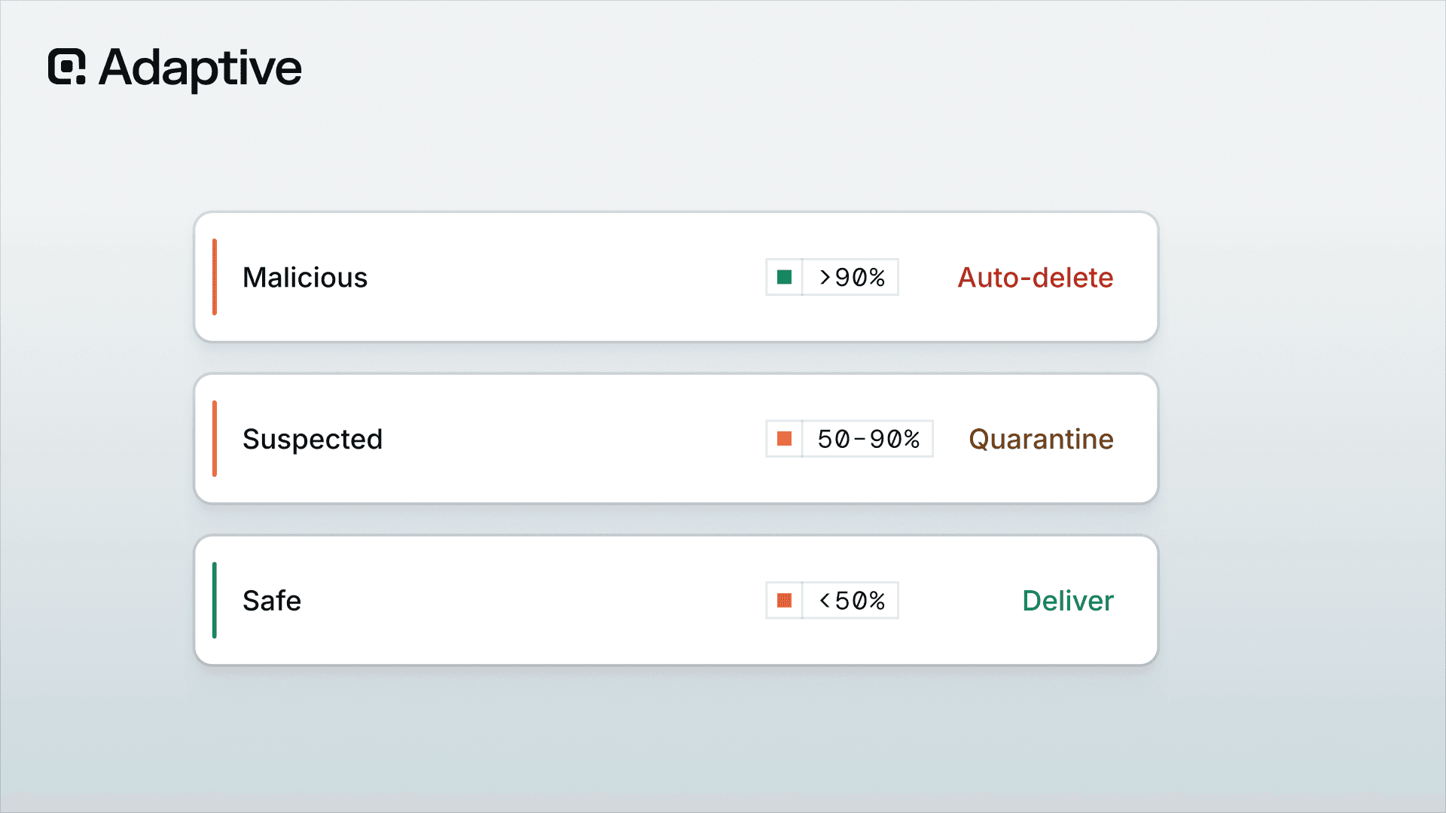Open the Safe rule card
Viewport: 1446px width, 813px height.
676,600
